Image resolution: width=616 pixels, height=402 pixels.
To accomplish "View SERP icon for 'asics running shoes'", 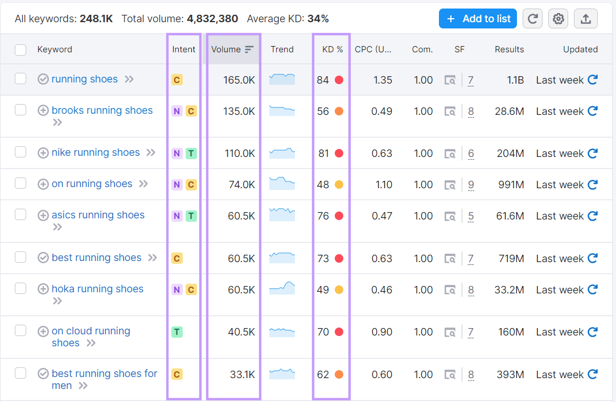I will (x=450, y=216).
